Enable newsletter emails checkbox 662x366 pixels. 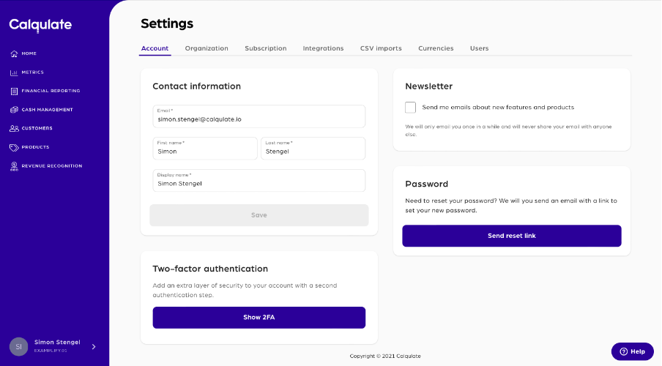411,108
